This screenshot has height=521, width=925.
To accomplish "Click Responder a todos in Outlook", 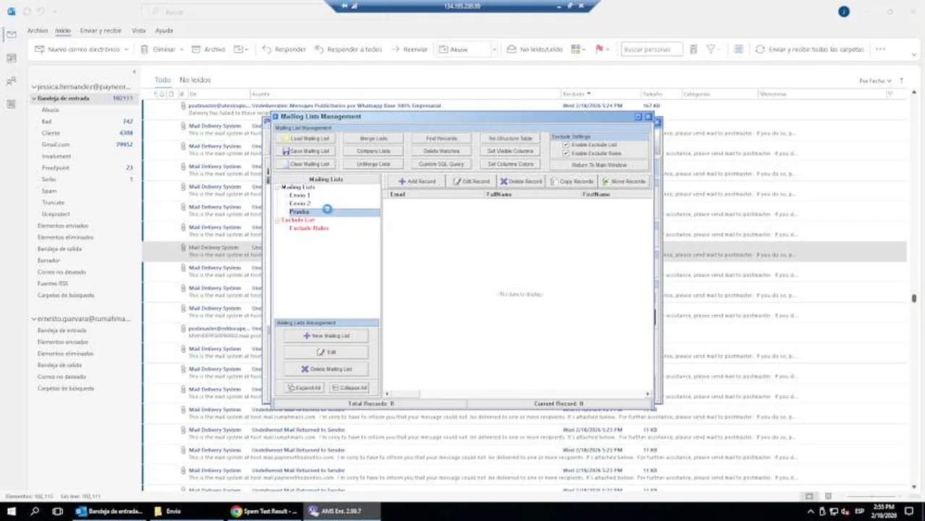I will point(349,49).
